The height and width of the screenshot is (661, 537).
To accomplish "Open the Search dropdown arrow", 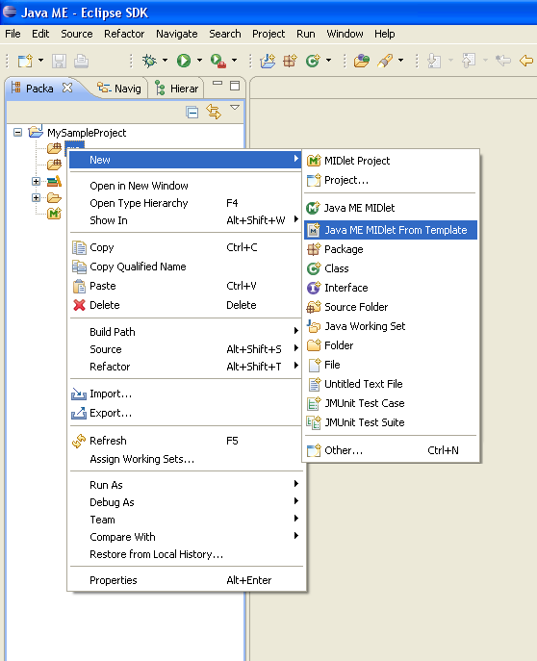I will [x=400, y=61].
